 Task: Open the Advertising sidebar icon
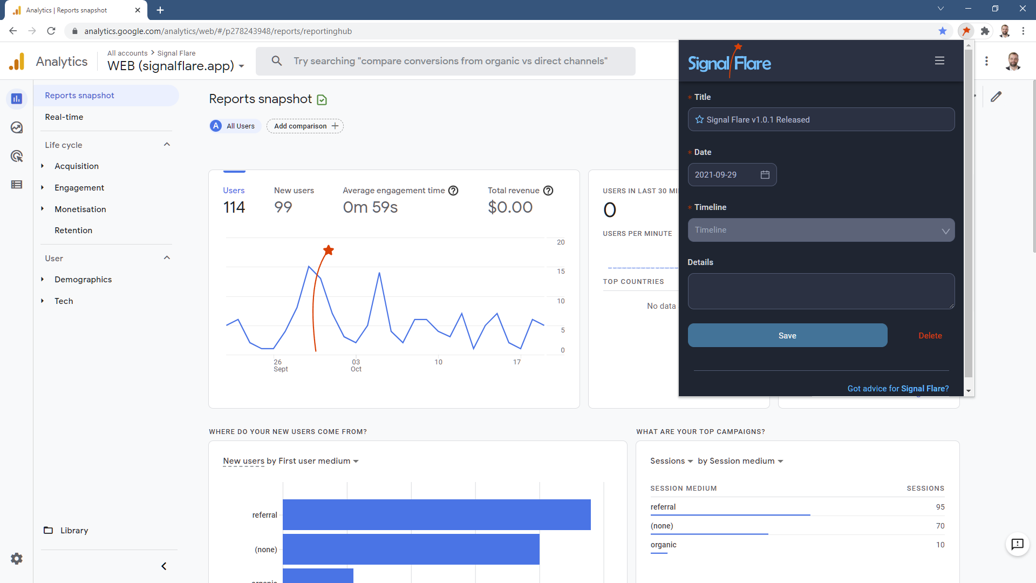tap(17, 156)
